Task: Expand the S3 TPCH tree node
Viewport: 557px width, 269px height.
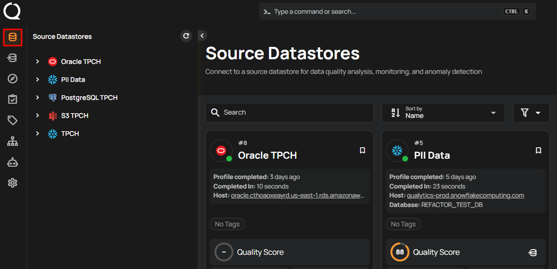Action: [37, 116]
